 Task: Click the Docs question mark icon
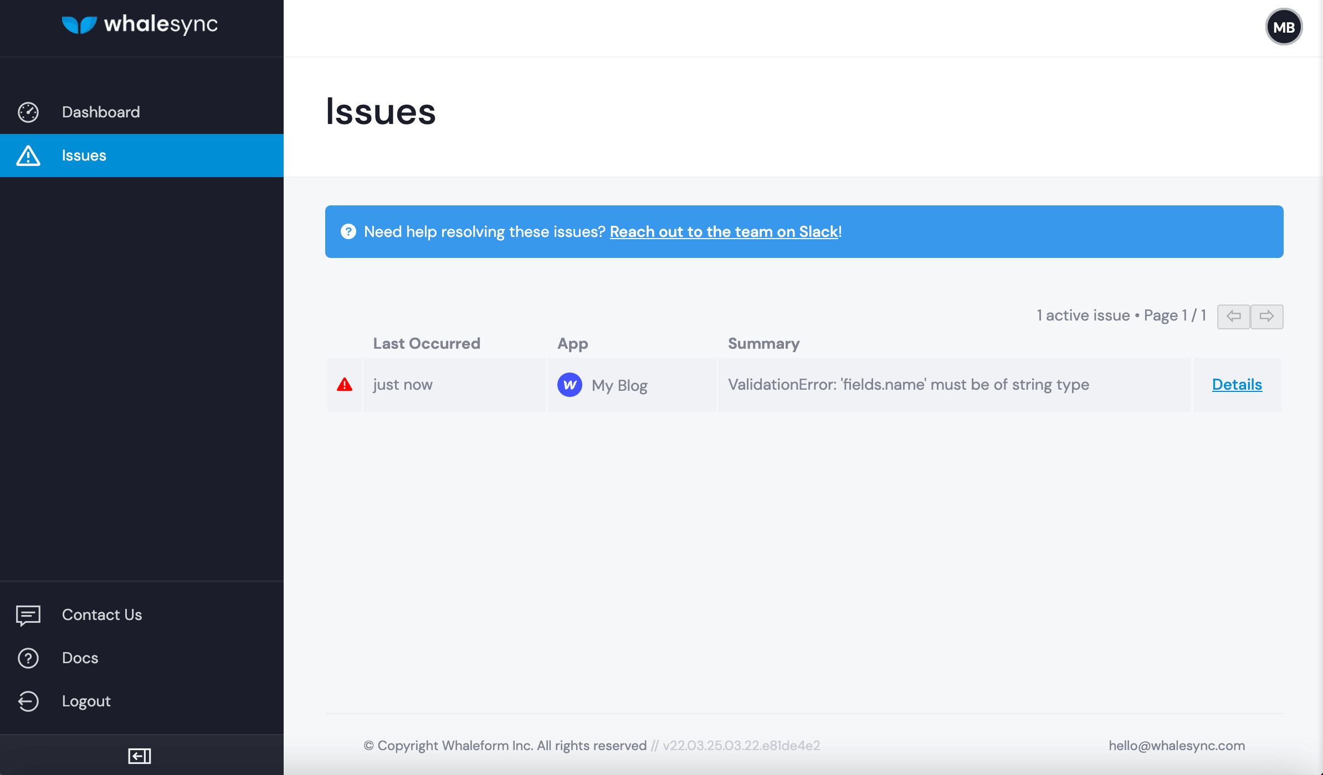click(28, 658)
